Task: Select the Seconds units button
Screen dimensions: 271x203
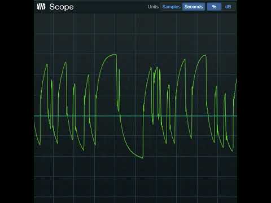Action: coord(194,7)
